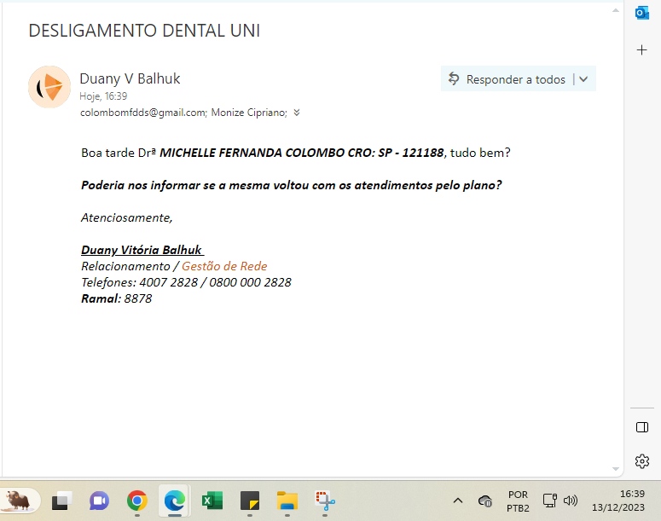Click the OneDrive cloud tray icon

click(485, 501)
